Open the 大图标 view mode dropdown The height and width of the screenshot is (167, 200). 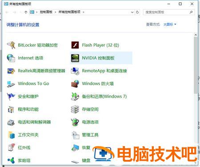(x=170, y=24)
